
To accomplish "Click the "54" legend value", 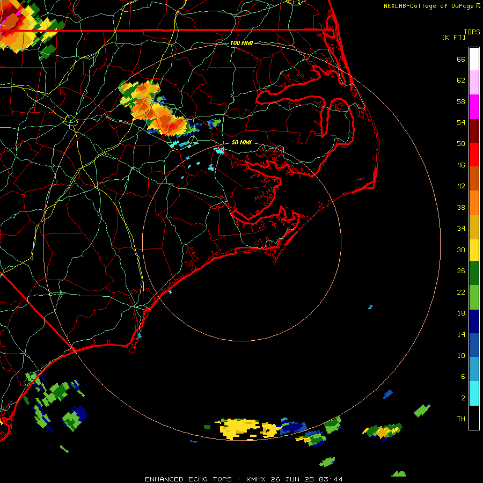I will [x=461, y=122].
